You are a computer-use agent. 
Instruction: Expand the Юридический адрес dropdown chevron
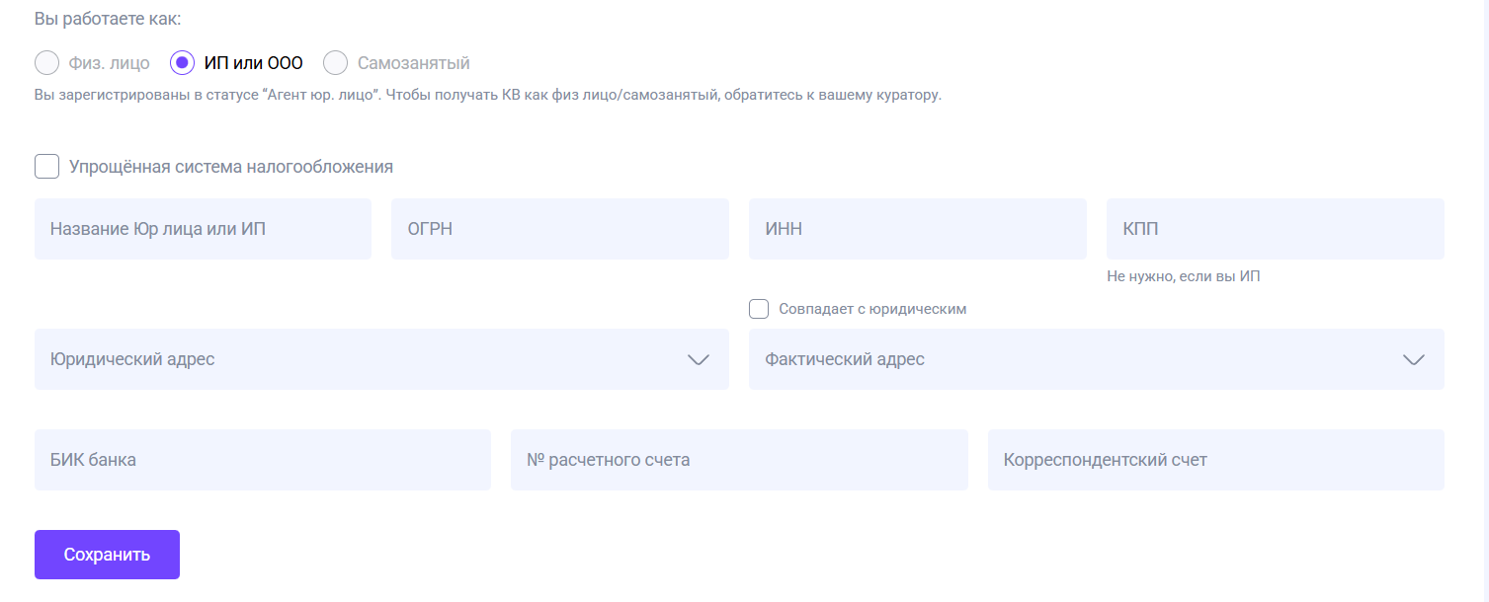(x=699, y=359)
